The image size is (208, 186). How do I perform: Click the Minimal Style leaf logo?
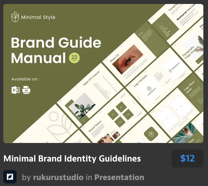15,17
